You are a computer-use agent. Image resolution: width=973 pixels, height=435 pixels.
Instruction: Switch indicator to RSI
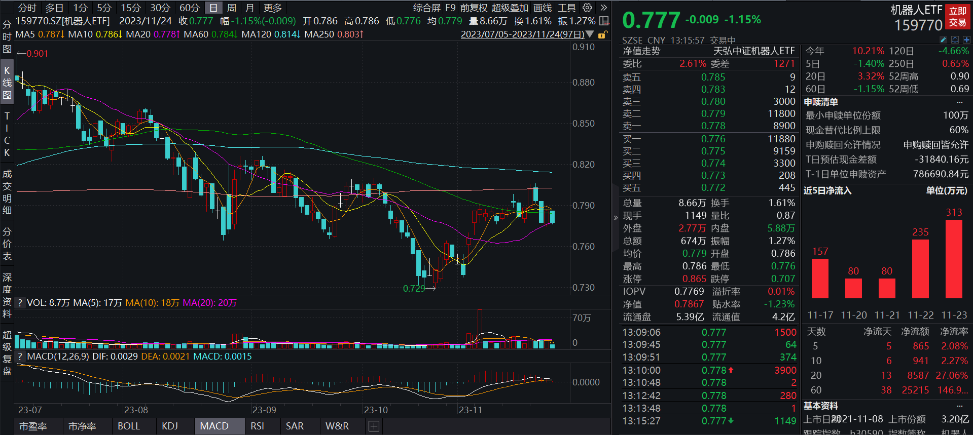[x=257, y=426]
